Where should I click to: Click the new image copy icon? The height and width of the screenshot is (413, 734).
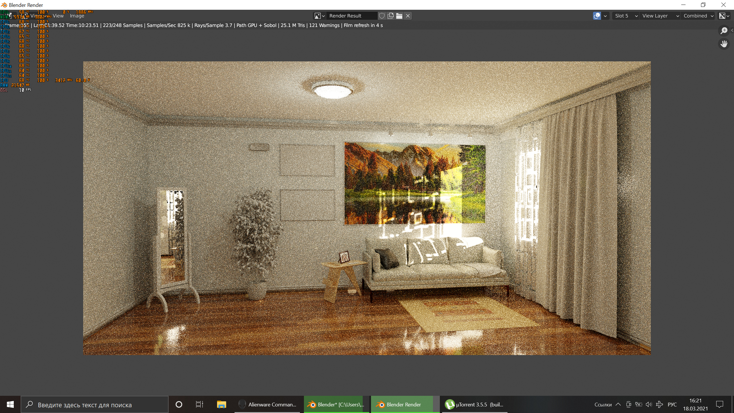(391, 16)
